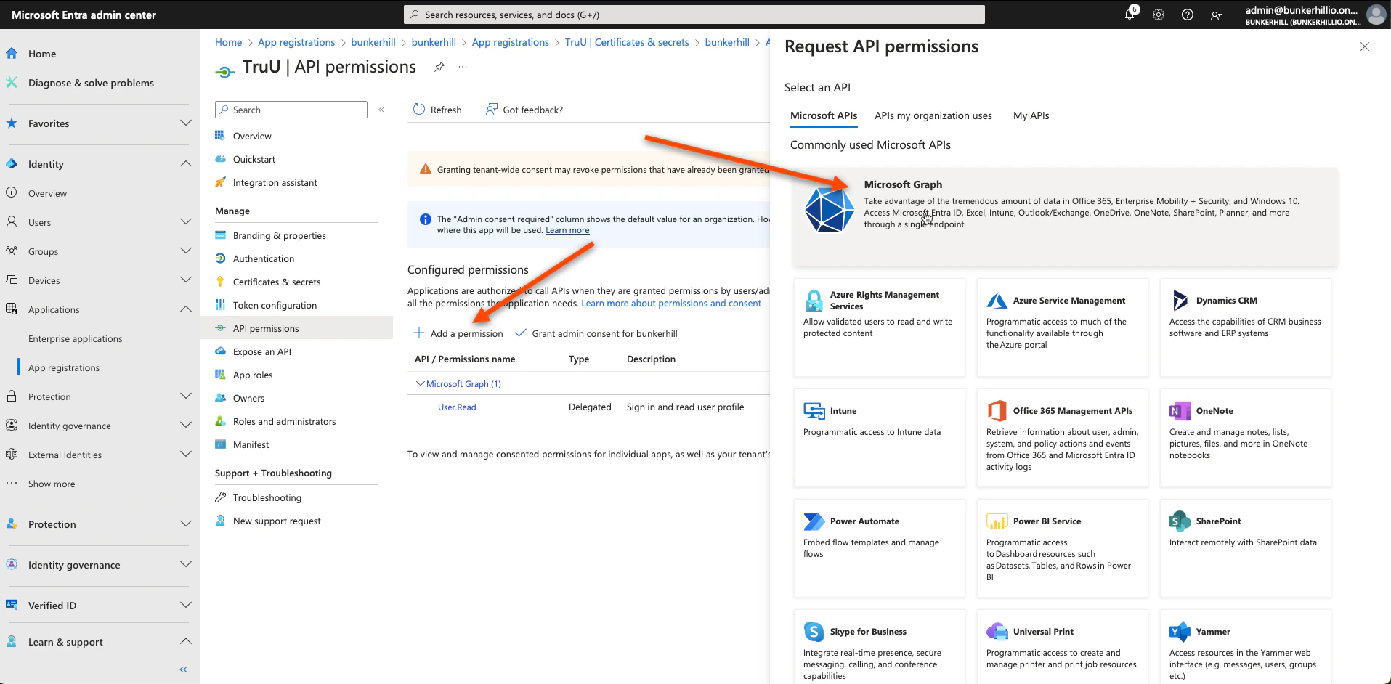Click the Power BI Service icon

[x=997, y=521]
